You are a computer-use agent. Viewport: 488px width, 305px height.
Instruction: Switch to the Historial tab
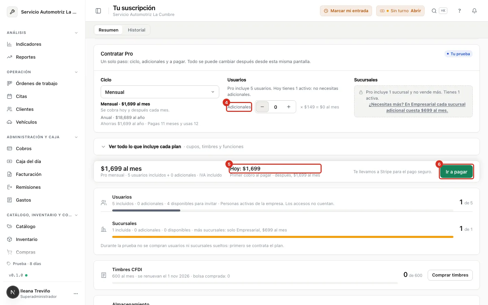[x=137, y=30]
